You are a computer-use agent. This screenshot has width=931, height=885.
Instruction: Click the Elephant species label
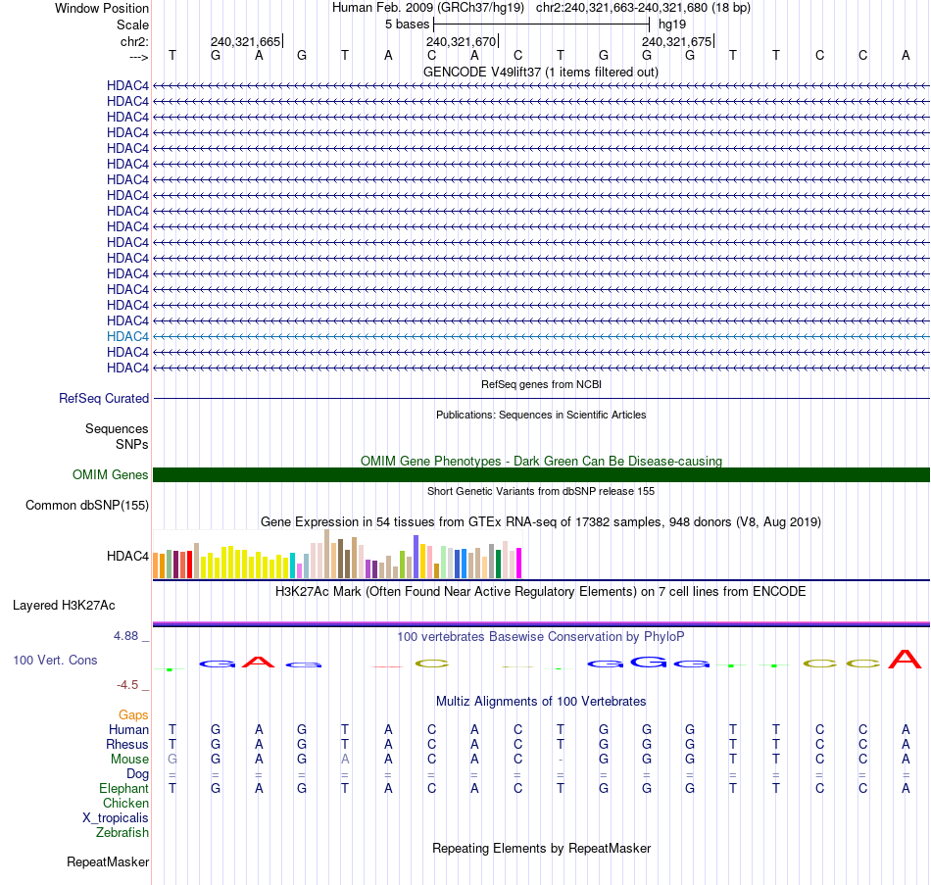pos(124,789)
